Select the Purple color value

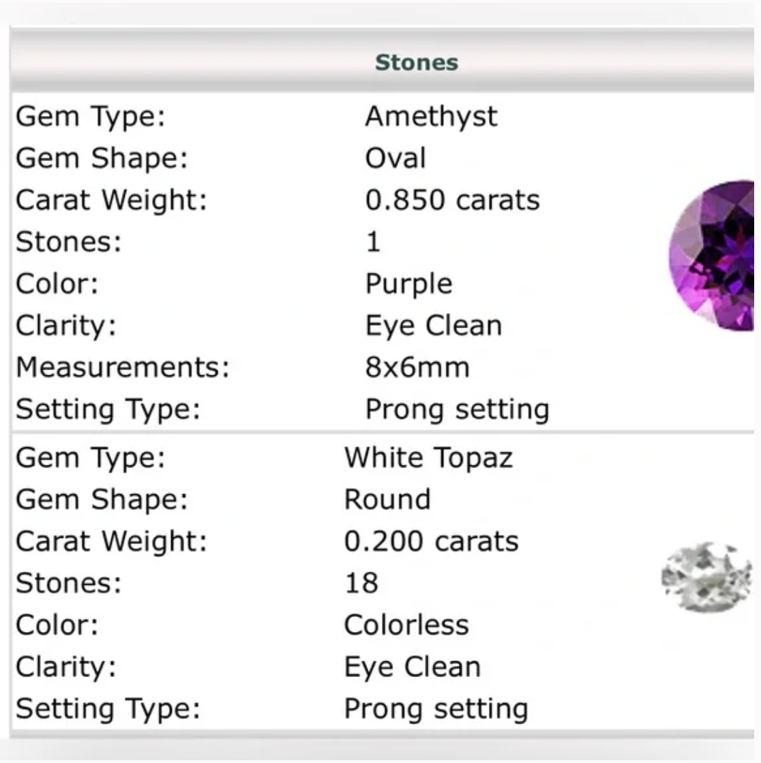point(408,284)
